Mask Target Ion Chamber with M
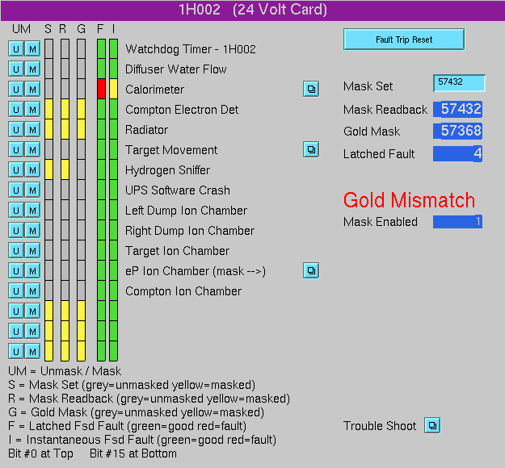Viewport: 505px width, 468px height. point(32,251)
